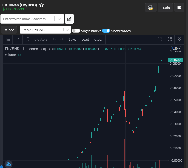
Task: Click the $0.0828681 token price
Action: 14,9
